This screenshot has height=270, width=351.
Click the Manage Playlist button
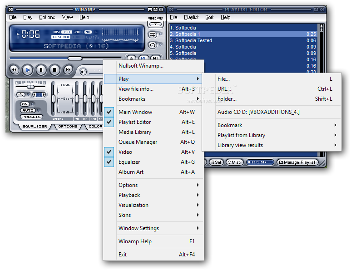point(297,162)
